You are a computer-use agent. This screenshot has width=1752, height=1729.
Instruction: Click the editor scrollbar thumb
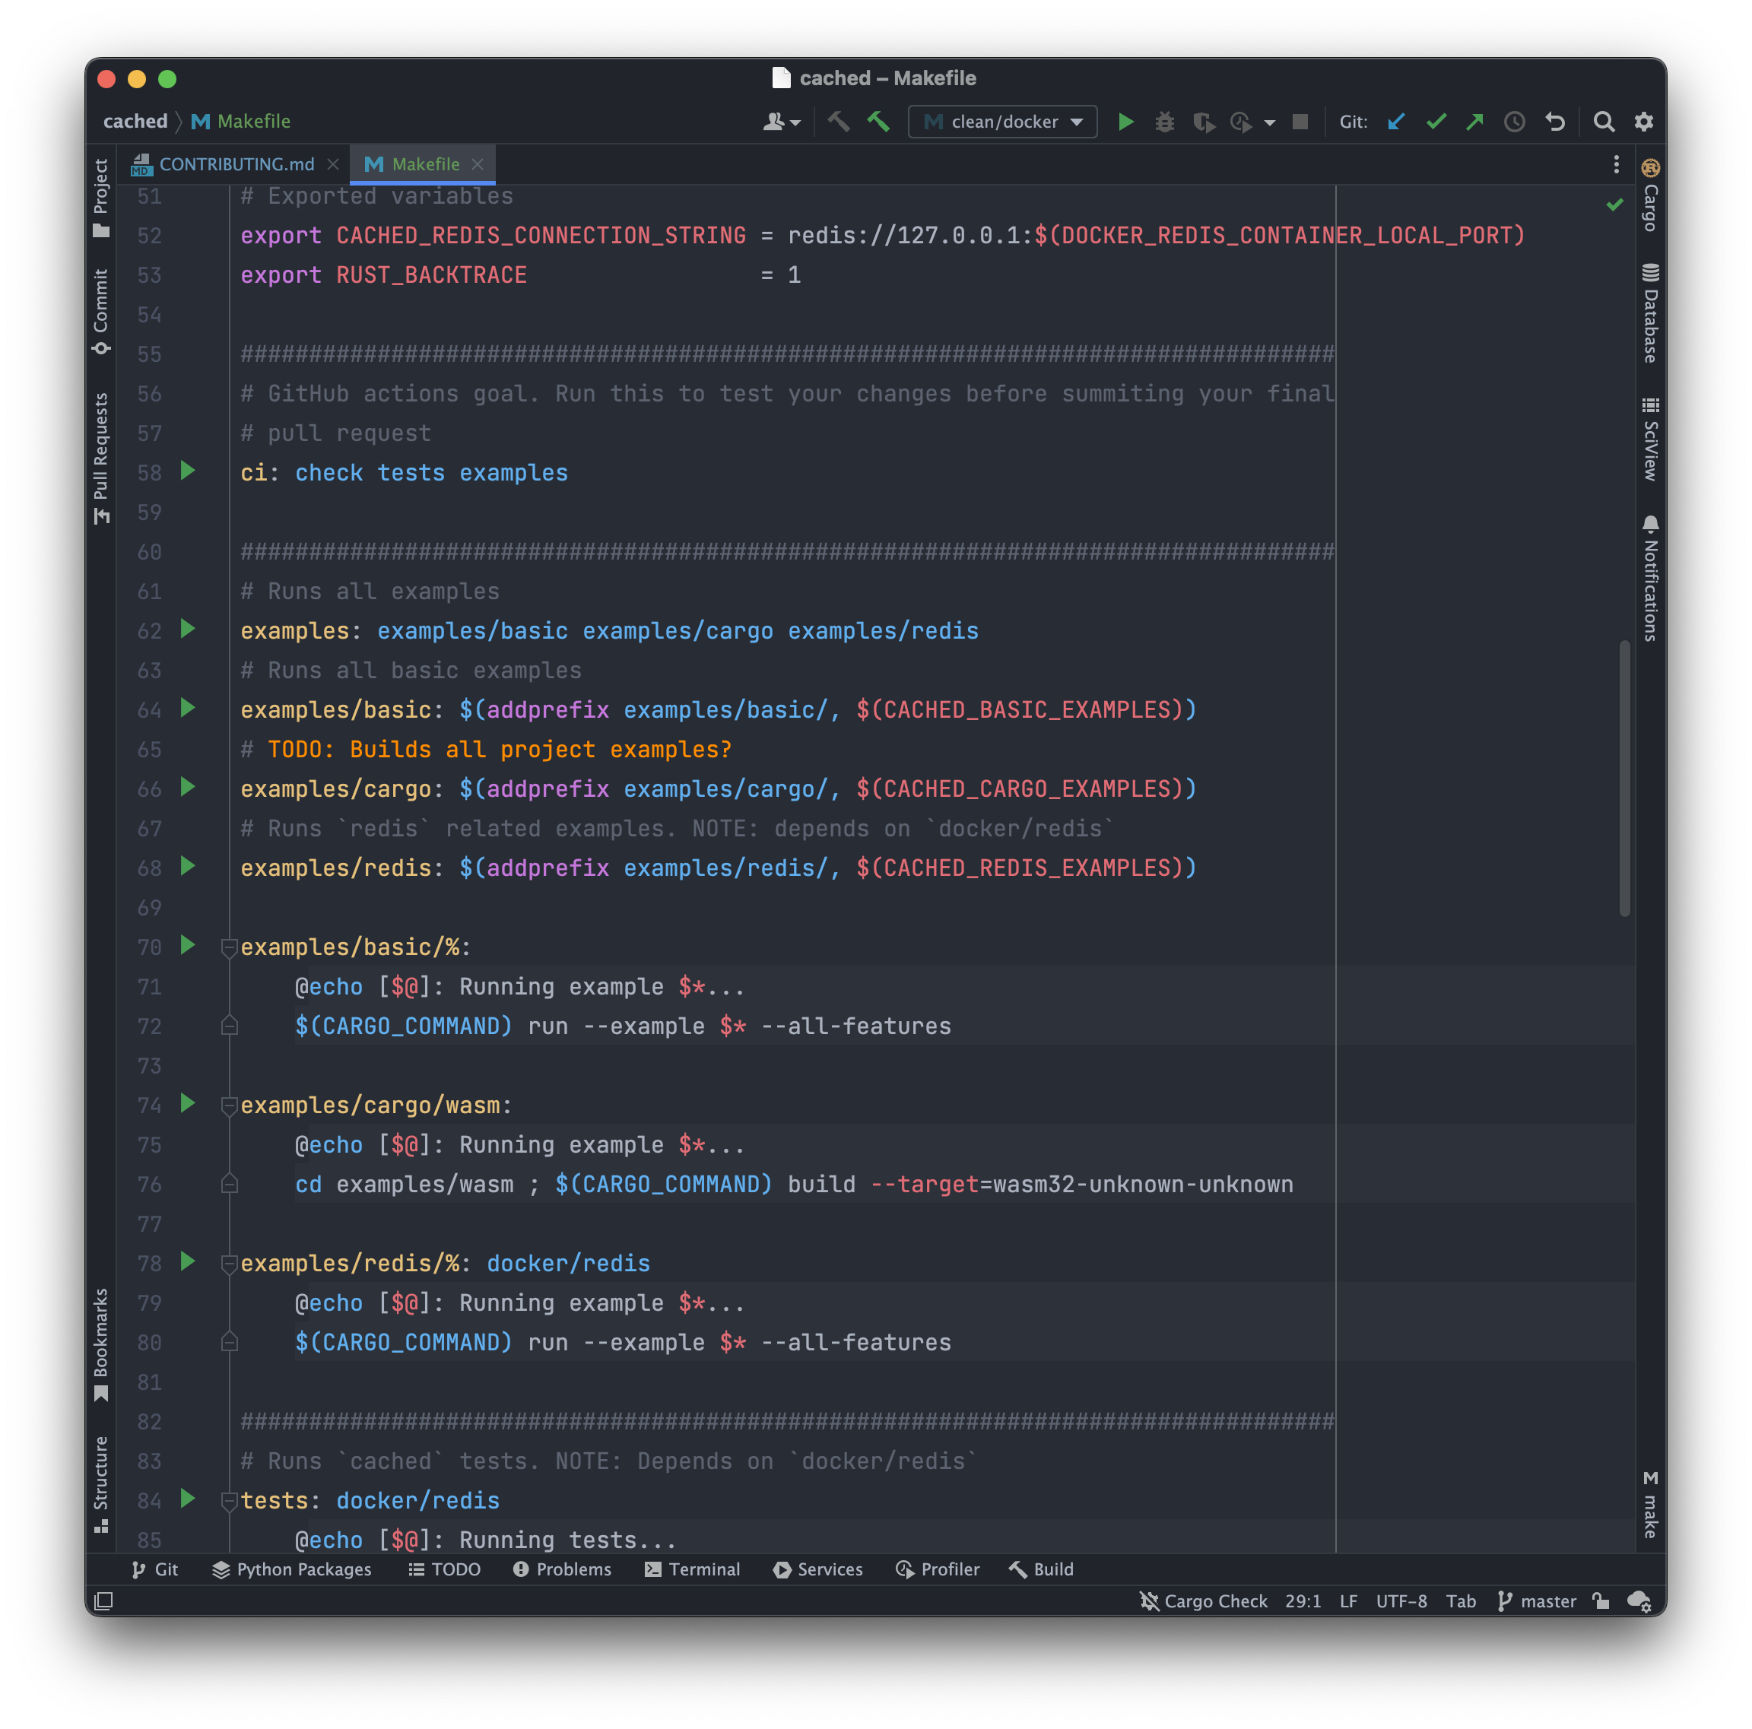tap(1623, 780)
